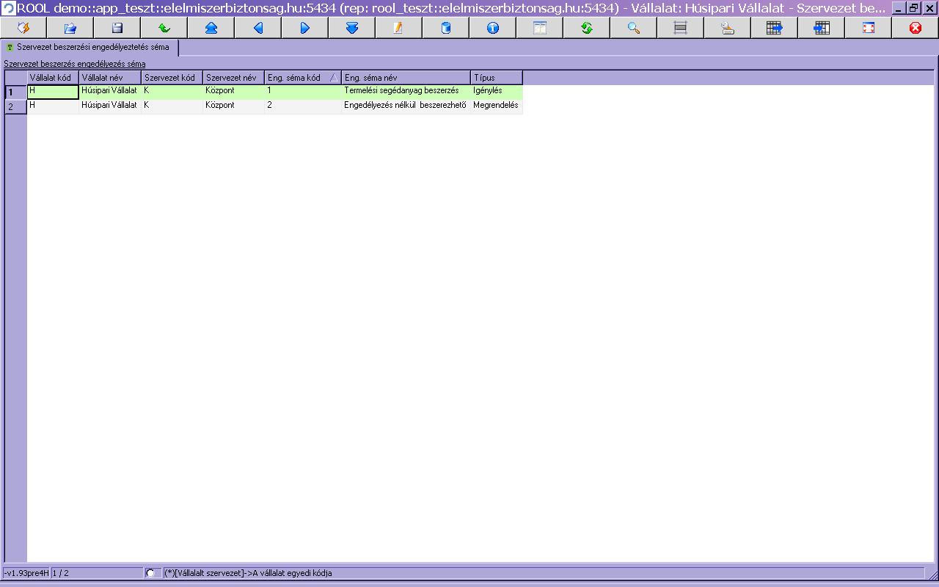The image size is (939, 587).
Task: Jump to last record with double-down arrow
Action: pos(352,28)
